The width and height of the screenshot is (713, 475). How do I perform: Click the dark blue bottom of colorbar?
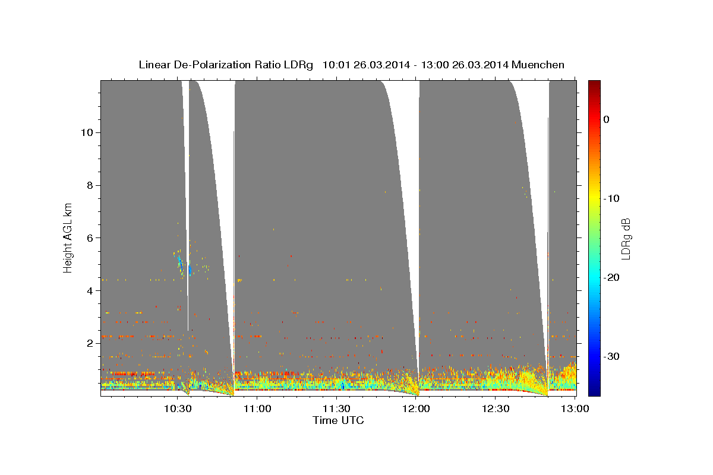[x=594, y=389]
